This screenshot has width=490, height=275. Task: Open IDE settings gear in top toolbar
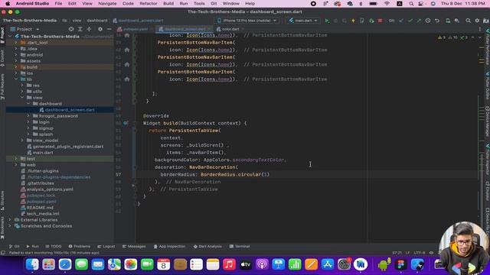pyautogui.click(x=477, y=21)
